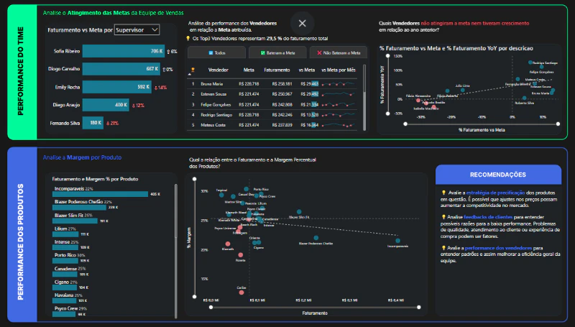Click the RECOMENDAÇÕES header

[498, 175]
